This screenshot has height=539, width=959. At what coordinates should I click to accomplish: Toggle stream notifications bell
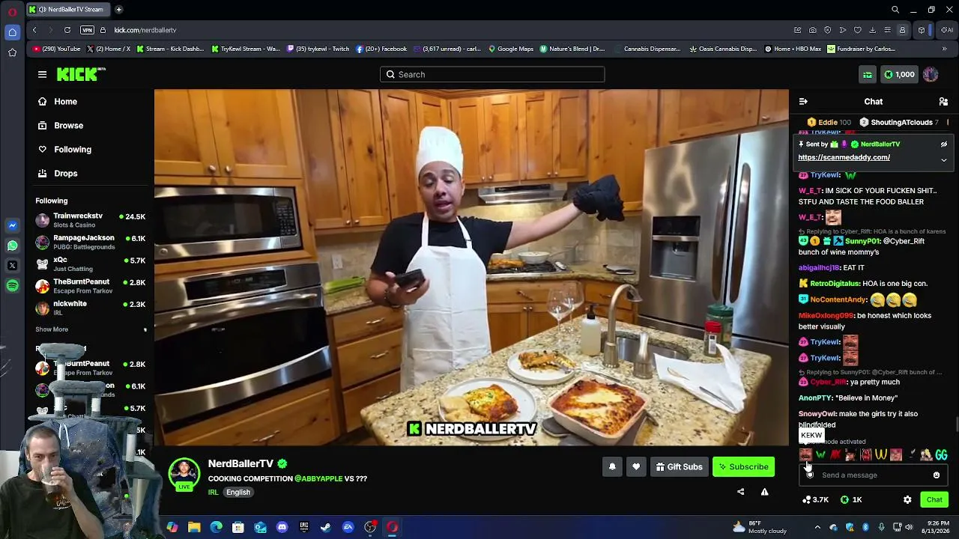pyautogui.click(x=612, y=466)
